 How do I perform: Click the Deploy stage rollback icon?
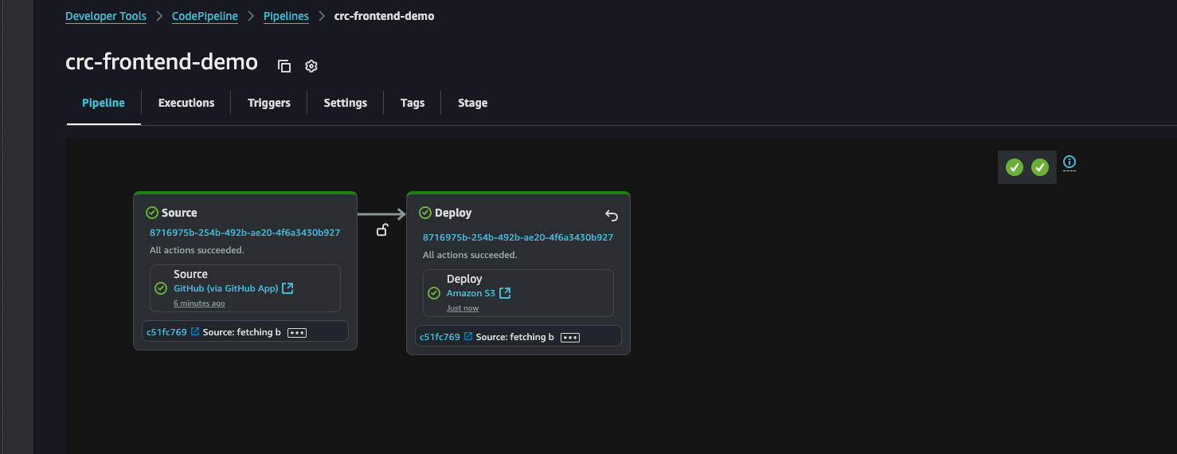[x=612, y=215]
